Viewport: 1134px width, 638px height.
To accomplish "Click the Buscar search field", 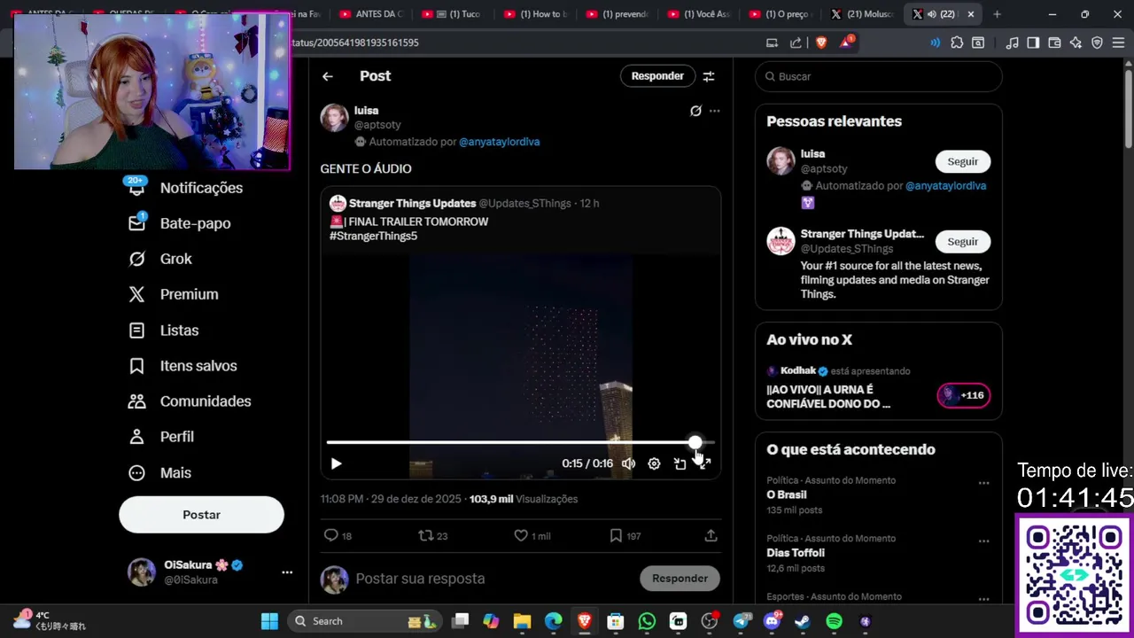I will point(879,76).
